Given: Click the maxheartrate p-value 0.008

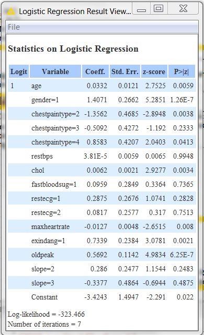Looking at the screenshot, I should click(x=185, y=226).
